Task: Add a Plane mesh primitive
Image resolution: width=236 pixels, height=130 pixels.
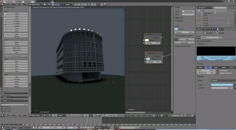Action: tap(16, 14)
